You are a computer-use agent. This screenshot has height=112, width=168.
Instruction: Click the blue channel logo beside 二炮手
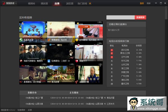49,61
